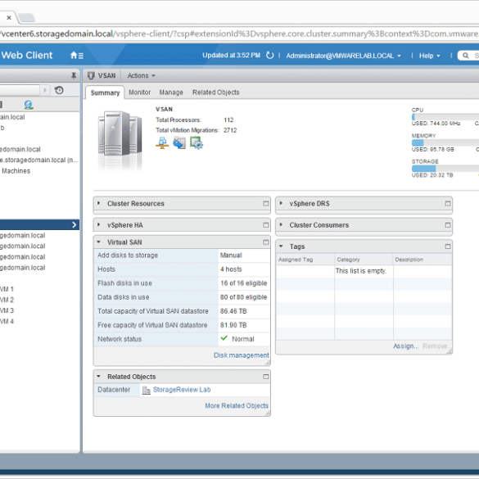The image size is (479, 479).
Task: Maximize the Tags portlet
Action: tap(448, 246)
